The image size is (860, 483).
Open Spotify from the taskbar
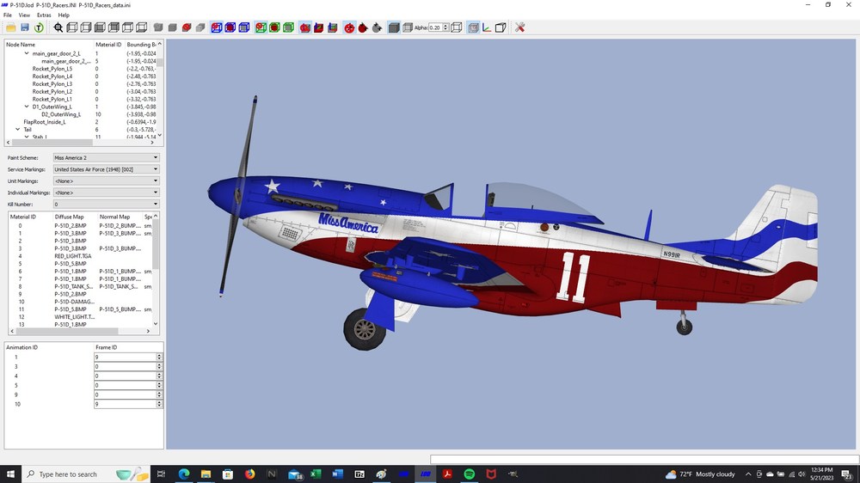[469, 474]
